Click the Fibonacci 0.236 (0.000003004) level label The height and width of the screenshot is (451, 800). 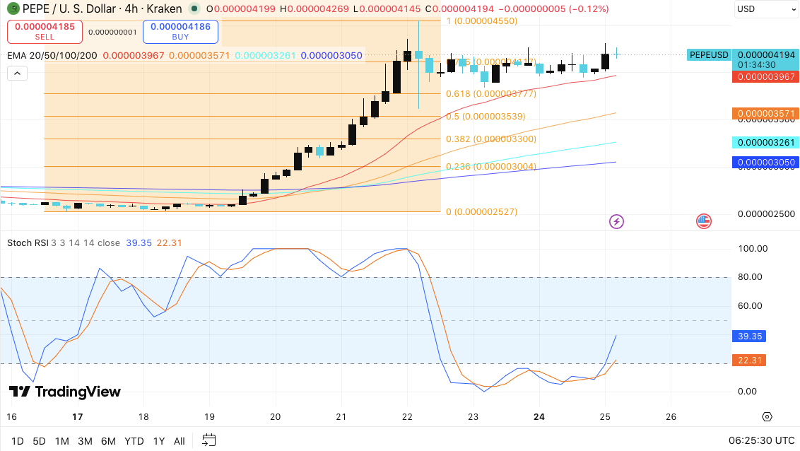(491, 166)
